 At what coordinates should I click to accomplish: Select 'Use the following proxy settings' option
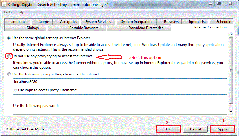tap(9, 74)
